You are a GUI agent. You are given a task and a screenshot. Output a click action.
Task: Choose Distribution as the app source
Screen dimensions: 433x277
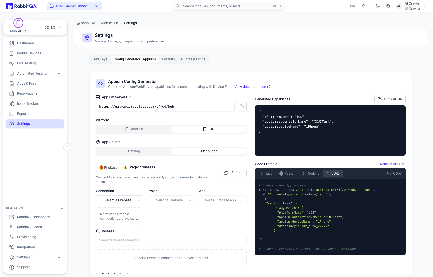tap(208, 151)
